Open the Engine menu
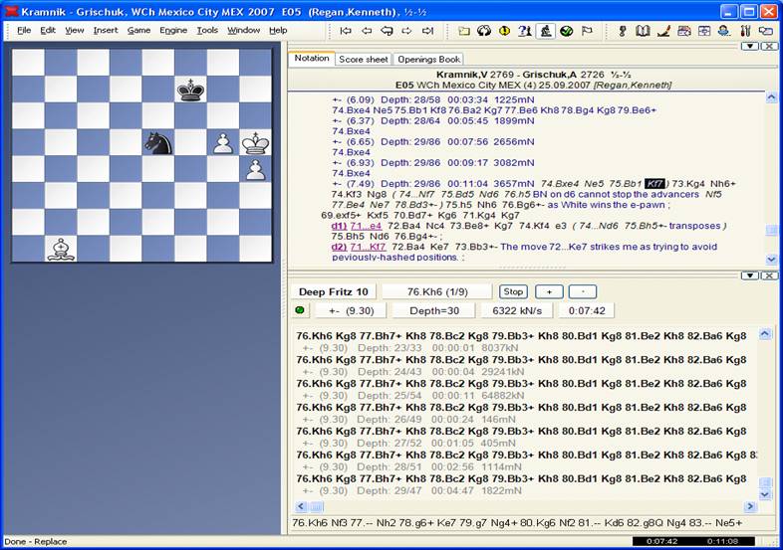 tap(172, 30)
